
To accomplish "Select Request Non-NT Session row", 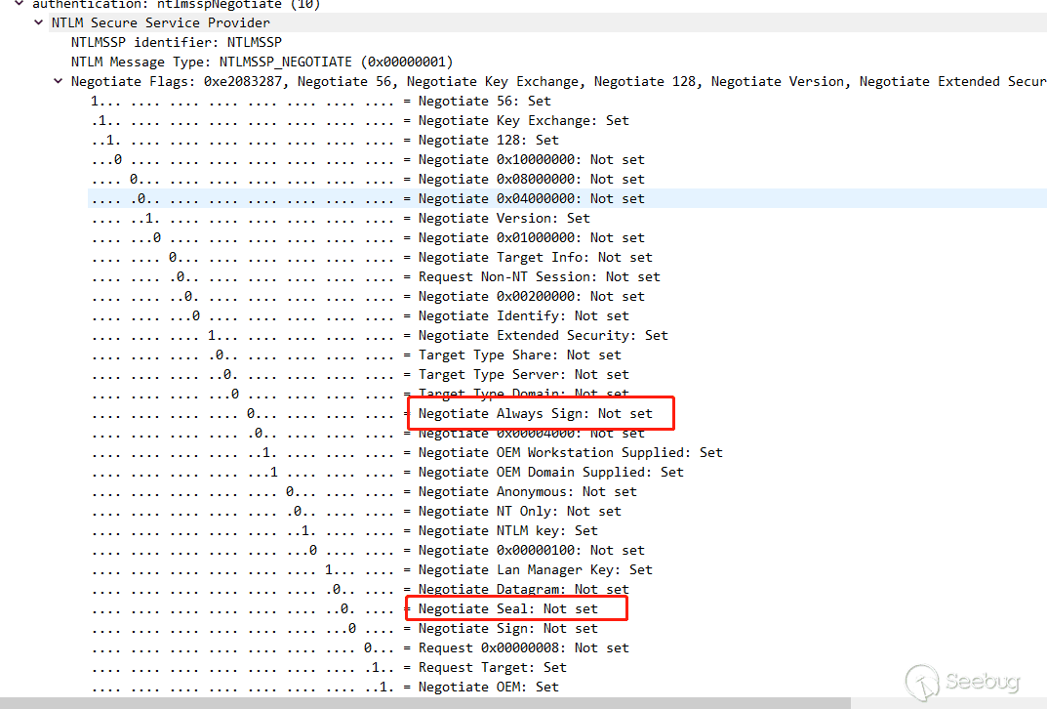I will (376, 276).
